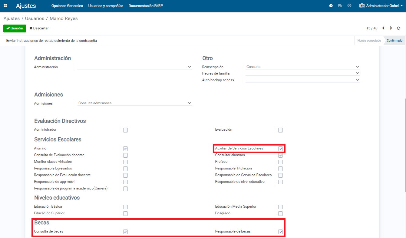
Task: Go to next user record arrow
Action: click(391, 28)
